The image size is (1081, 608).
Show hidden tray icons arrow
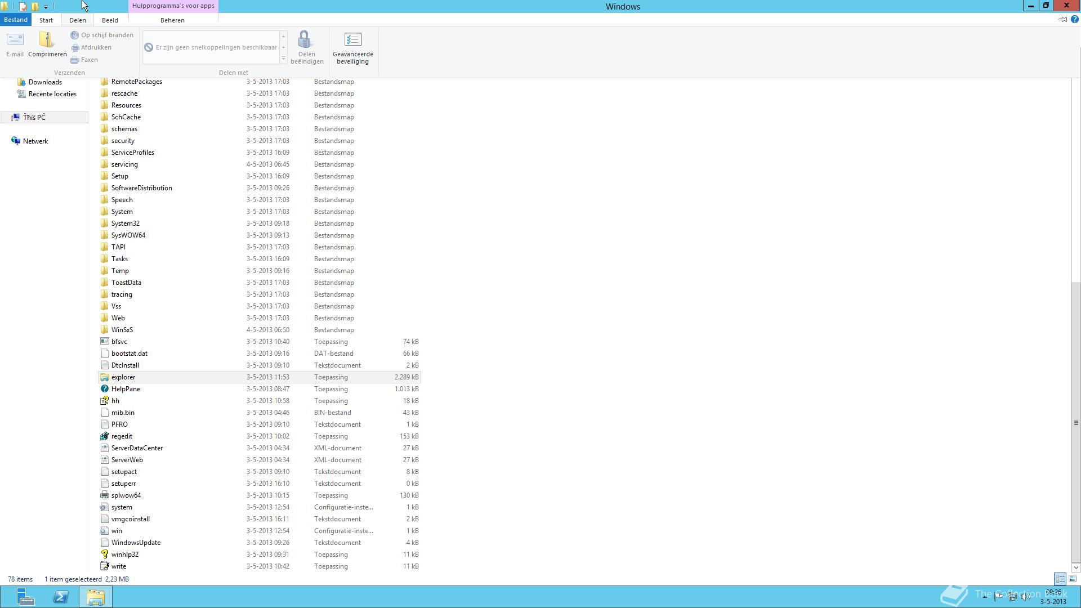pyautogui.click(x=985, y=597)
